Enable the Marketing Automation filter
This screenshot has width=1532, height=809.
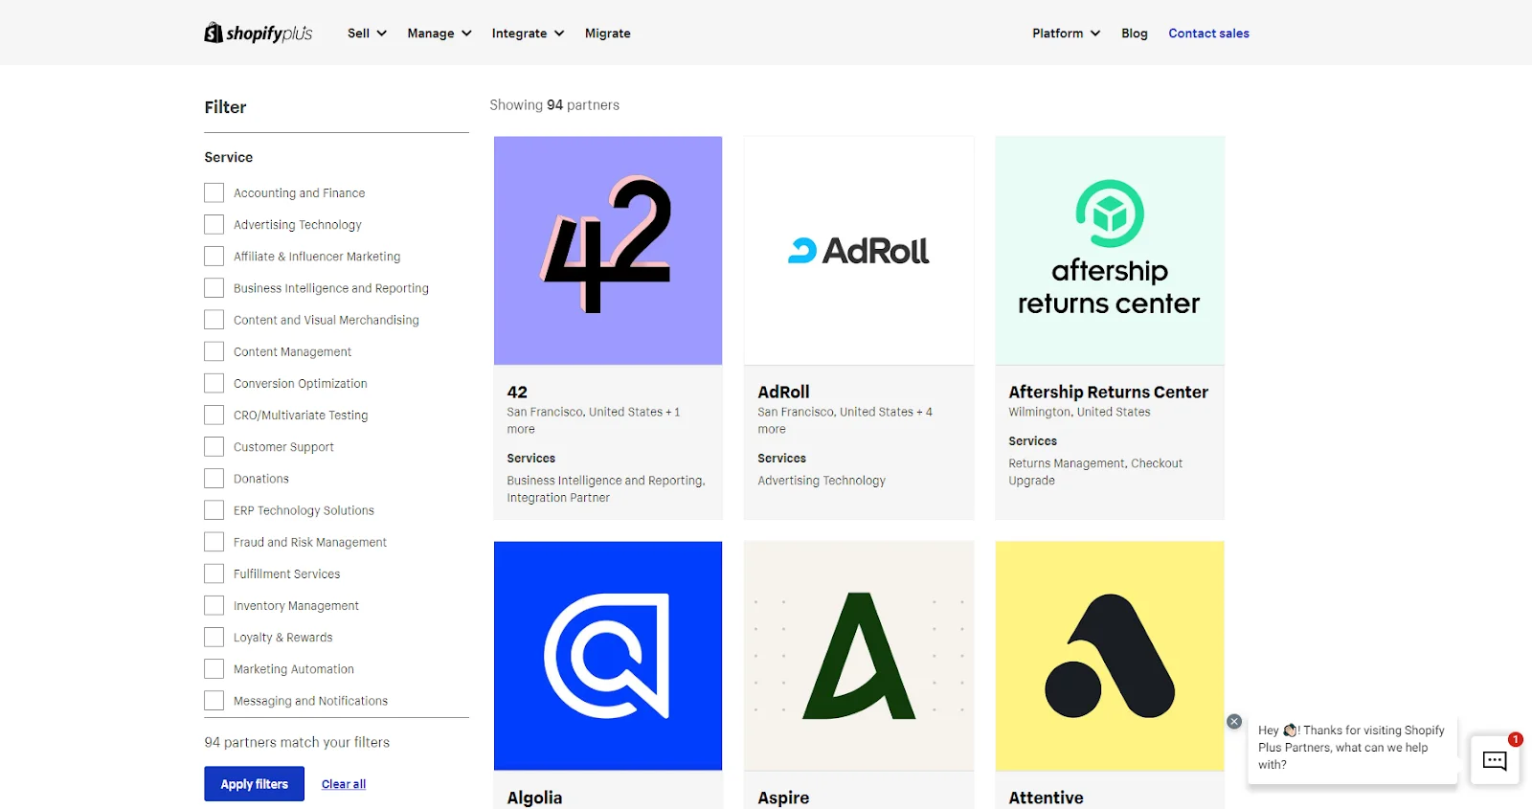(x=214, y=668)
